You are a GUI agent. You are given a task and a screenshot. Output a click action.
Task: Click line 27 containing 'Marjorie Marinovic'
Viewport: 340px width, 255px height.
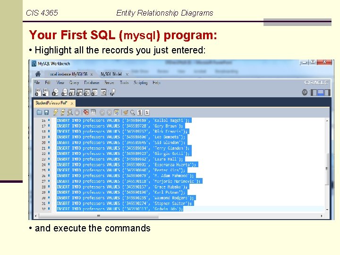point(129,181)
